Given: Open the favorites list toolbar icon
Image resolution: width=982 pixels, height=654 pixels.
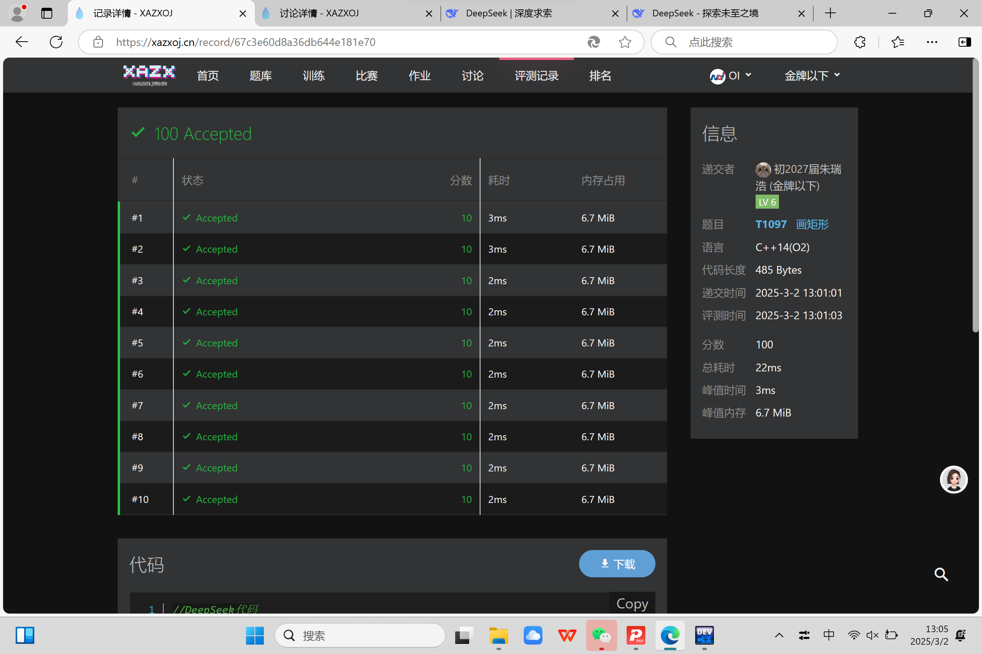Looking at the screenshot, I should 897,42.
